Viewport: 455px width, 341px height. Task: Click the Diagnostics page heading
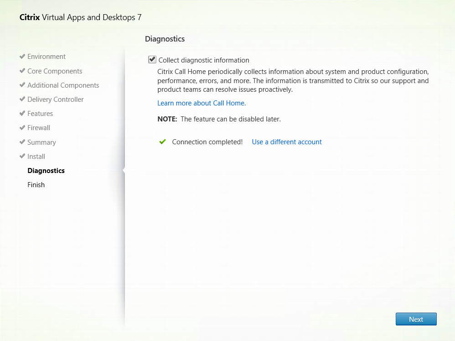(x=165, y=39)
